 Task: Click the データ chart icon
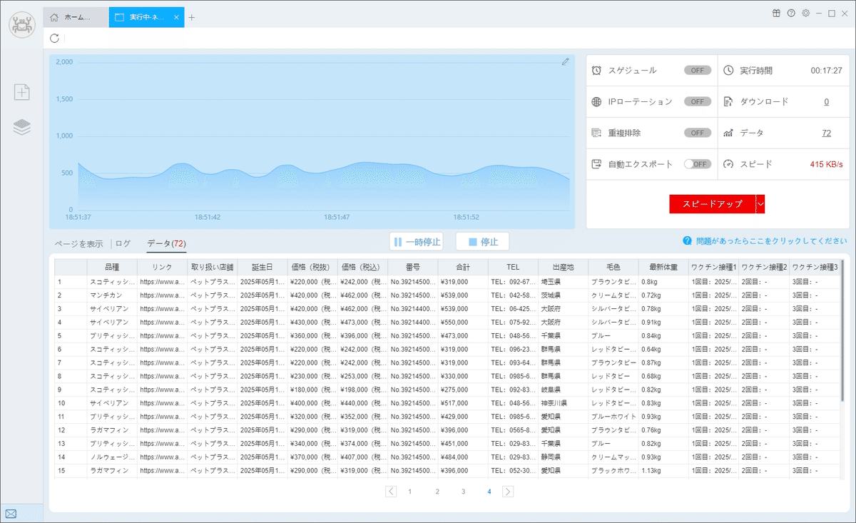pos(728,133)
